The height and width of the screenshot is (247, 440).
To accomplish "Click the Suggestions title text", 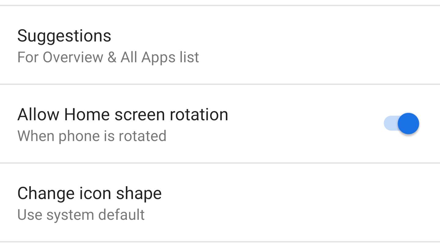I will coord(64,35).
